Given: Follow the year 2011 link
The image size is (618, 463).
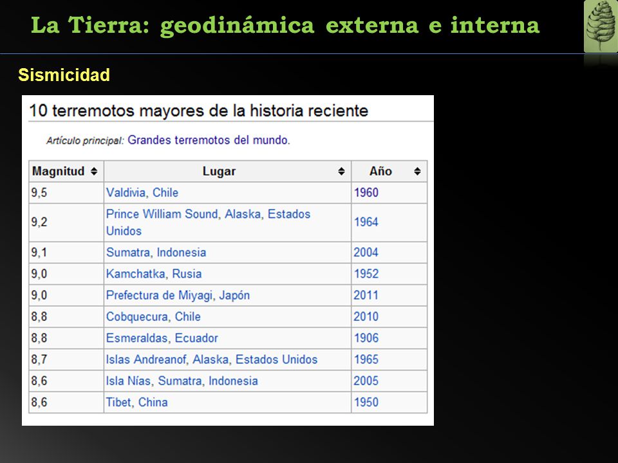Looking at the screenshot, I should click(x=366, y=295).
